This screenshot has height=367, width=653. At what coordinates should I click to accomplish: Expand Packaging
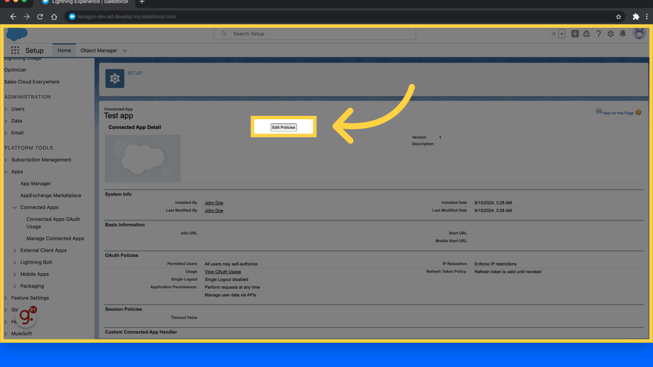pyautogui.click(x=15, y=286)
